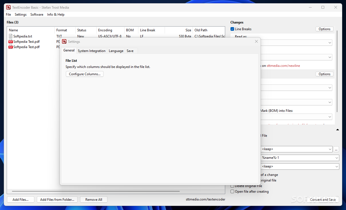Image resolution: width=346 pixels, height=210 pixels.
Task: Close the Settings dialog with its X
Action: [256, 41]
